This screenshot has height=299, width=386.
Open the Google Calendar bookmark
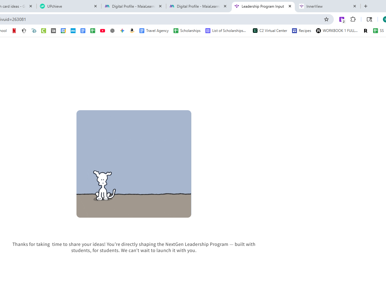63,31
